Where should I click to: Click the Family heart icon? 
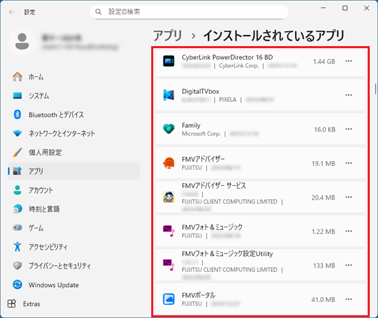[x=168, y=129]
